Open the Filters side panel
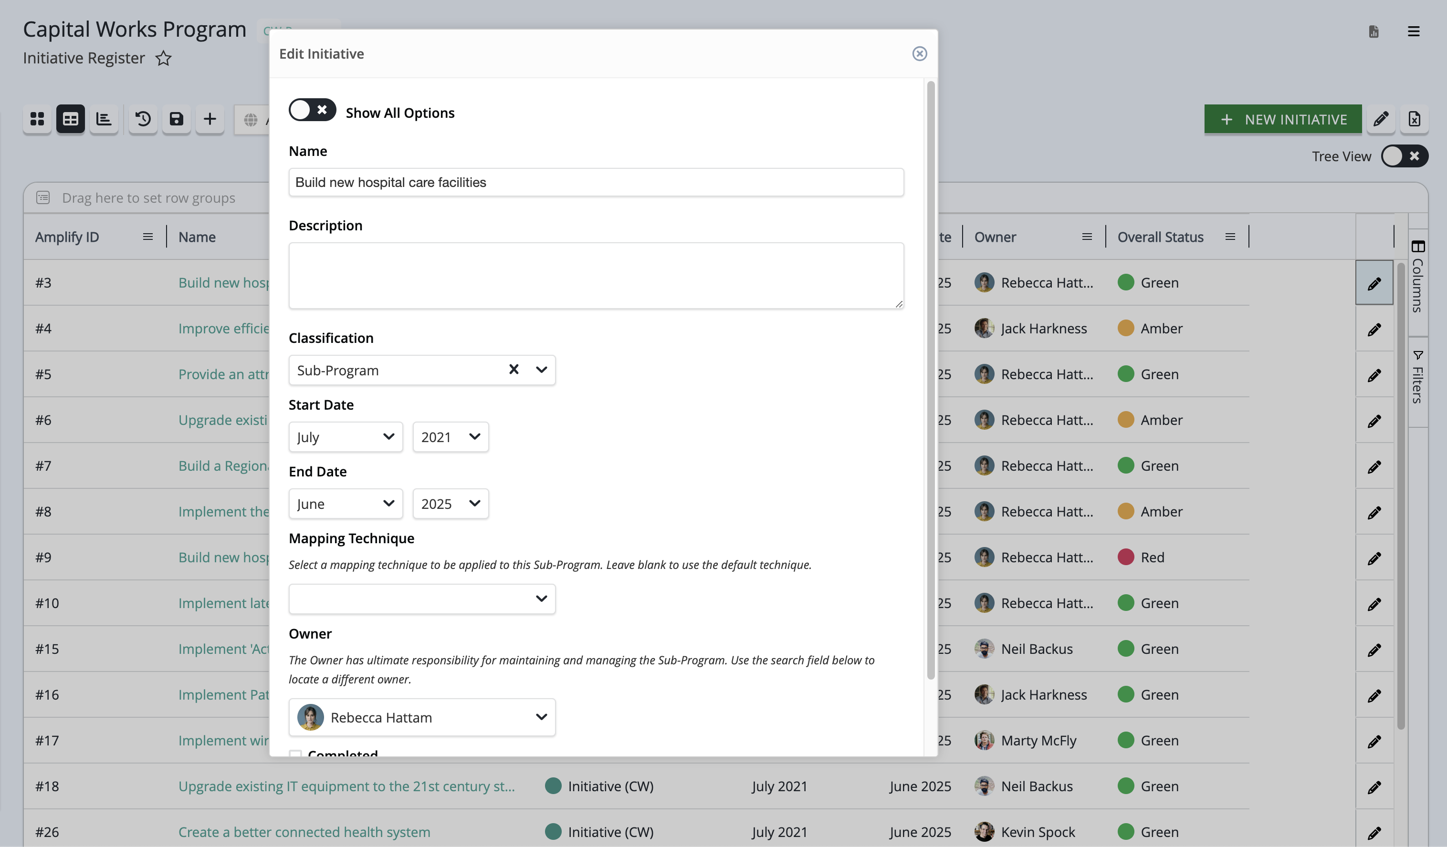1447x847 pixels. [x=1418, y=377]
